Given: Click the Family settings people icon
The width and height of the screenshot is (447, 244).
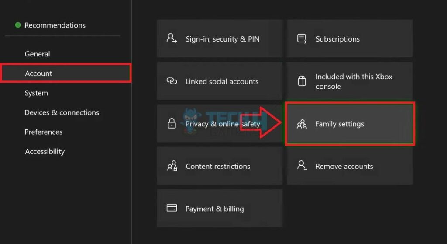Looking at the screenshot, I should 302,124.
